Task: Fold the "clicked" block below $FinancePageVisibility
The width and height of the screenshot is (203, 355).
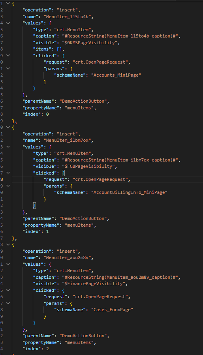Action: pos(8,290)
